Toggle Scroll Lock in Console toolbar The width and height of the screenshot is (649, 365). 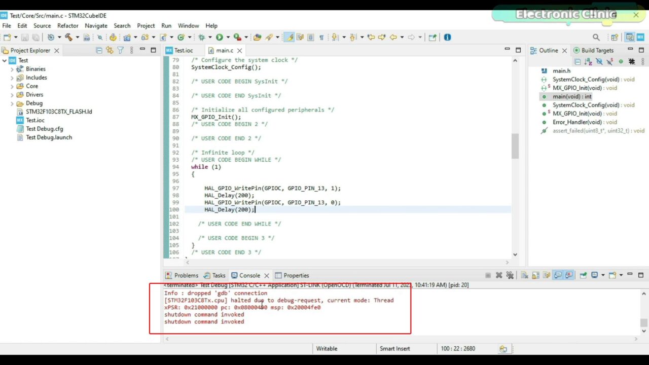536,275
